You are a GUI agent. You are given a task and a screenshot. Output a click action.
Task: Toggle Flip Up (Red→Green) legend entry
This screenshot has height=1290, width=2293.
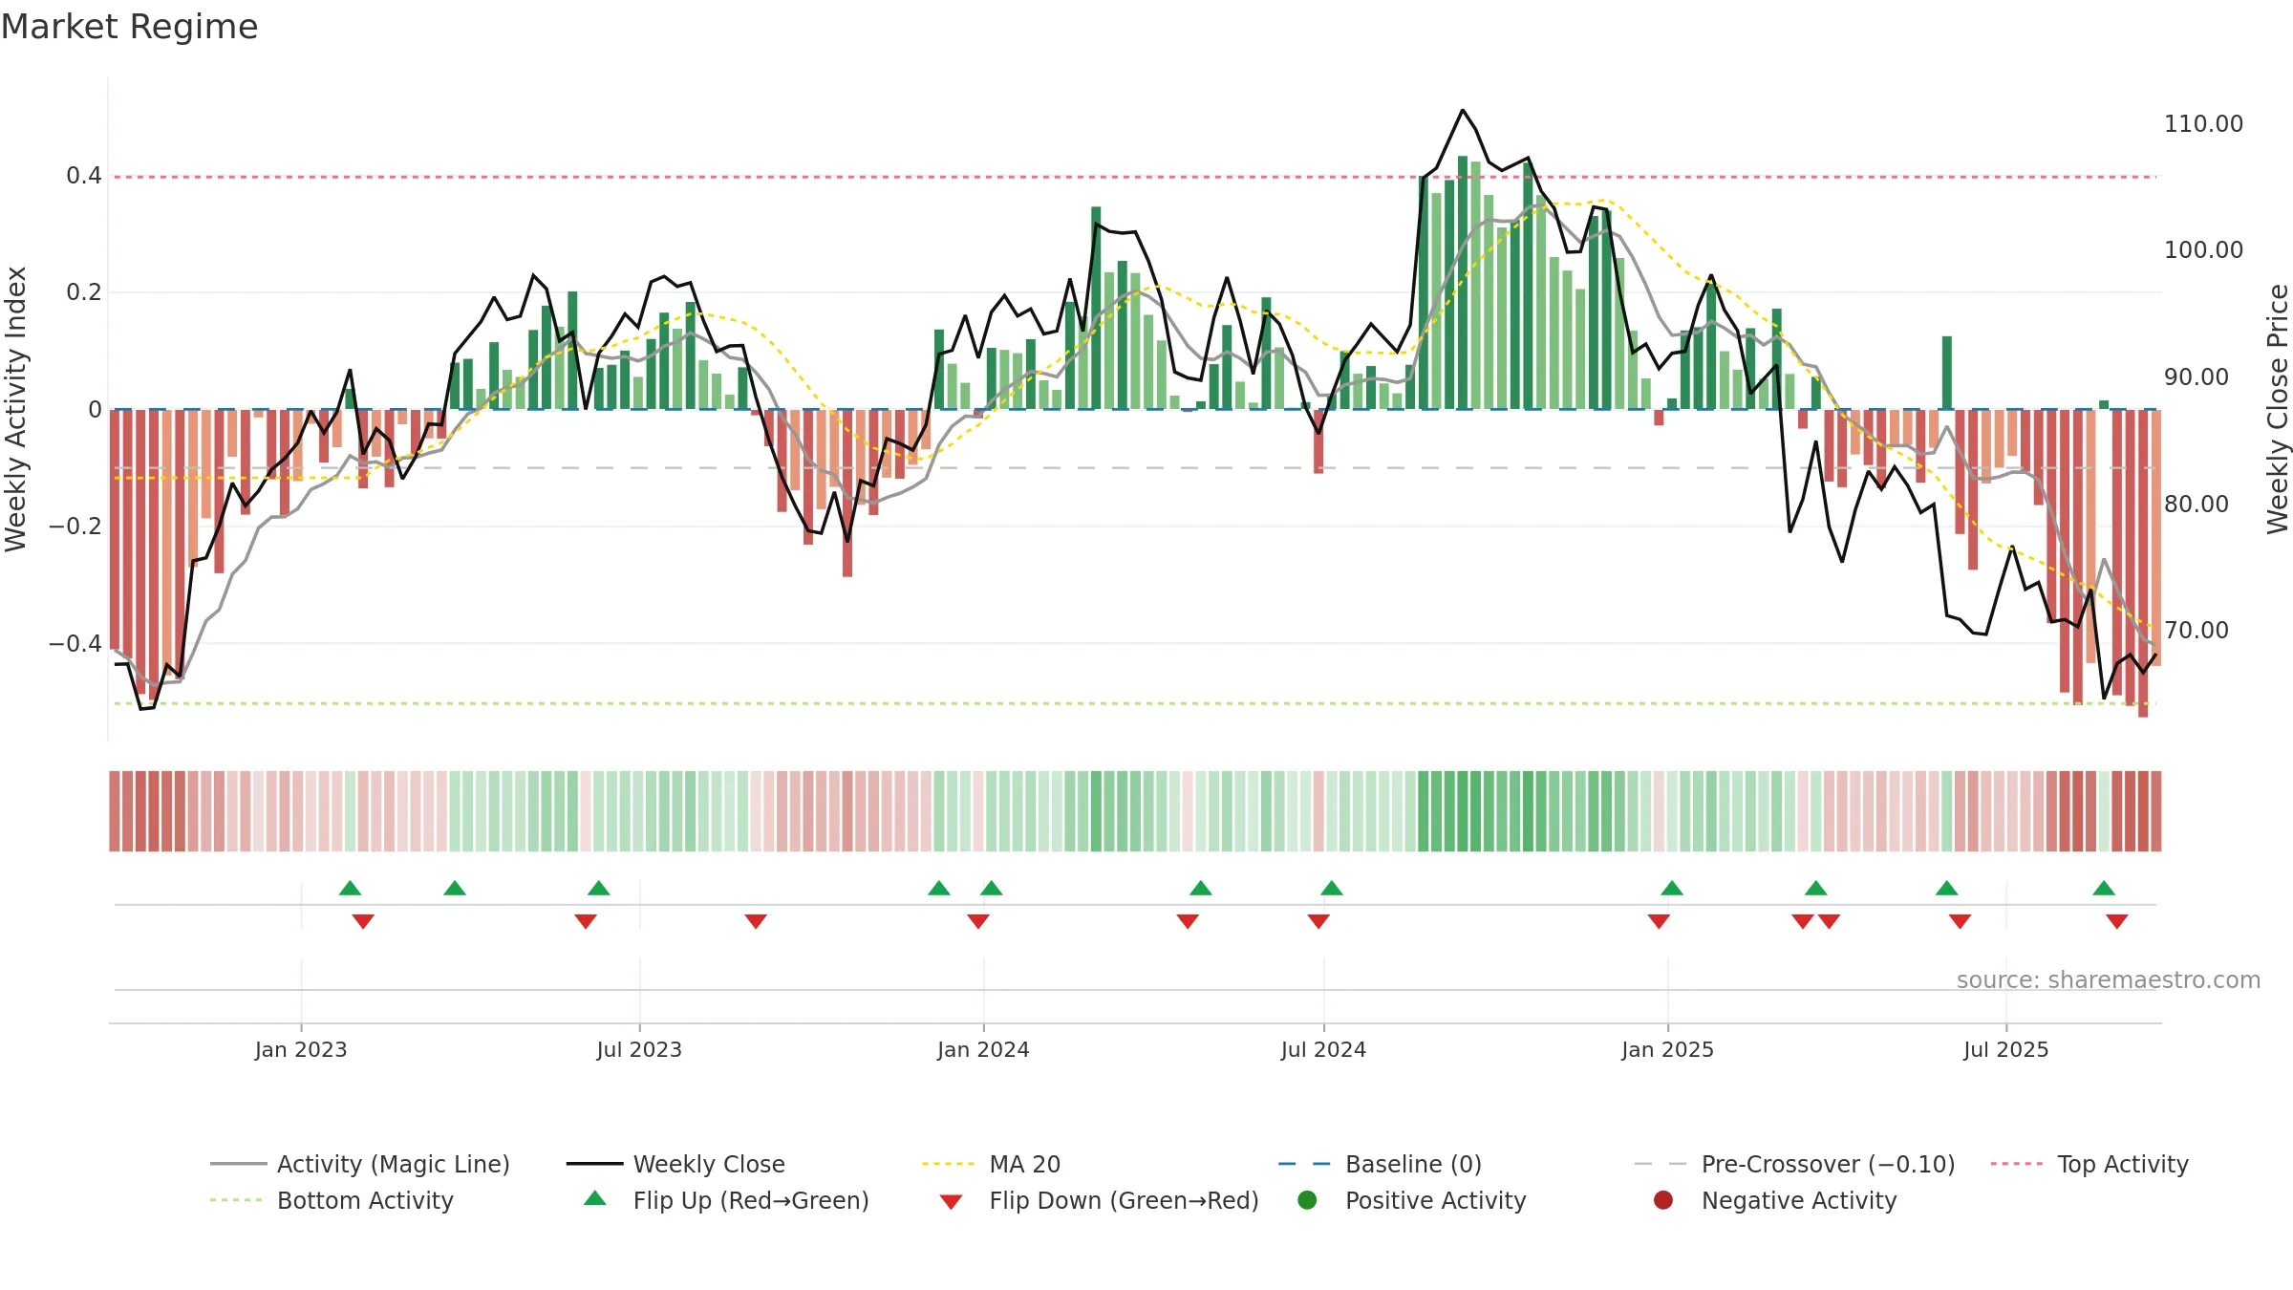(726, 1200)
